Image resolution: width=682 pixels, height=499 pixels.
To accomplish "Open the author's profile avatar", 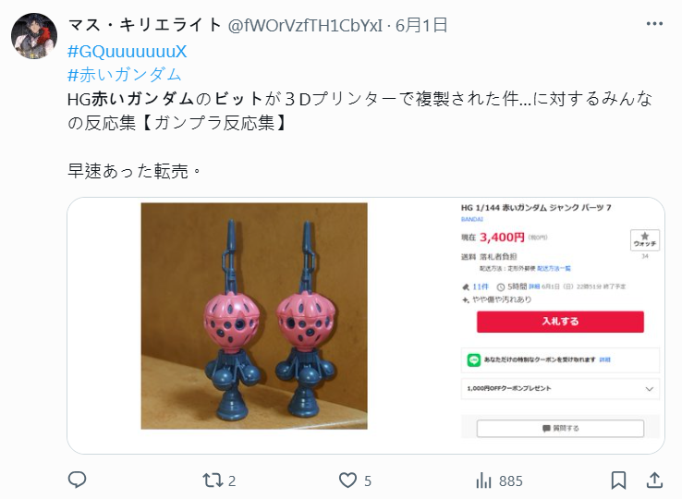I will pyautogui.click(x=34, y=36).
